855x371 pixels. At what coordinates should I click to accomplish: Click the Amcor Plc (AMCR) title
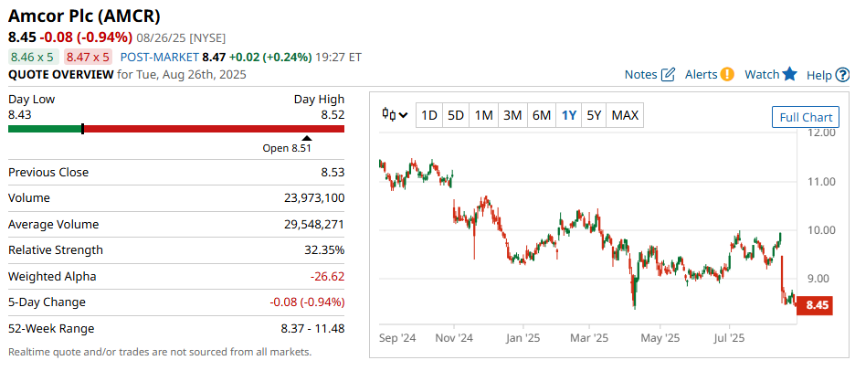tap(85, 16)
